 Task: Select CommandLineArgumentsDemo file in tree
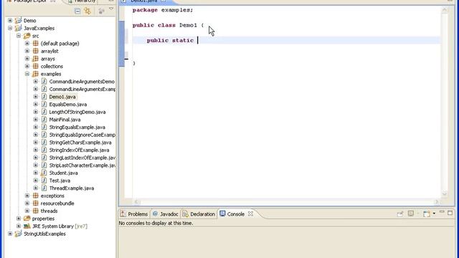[82, 81]
